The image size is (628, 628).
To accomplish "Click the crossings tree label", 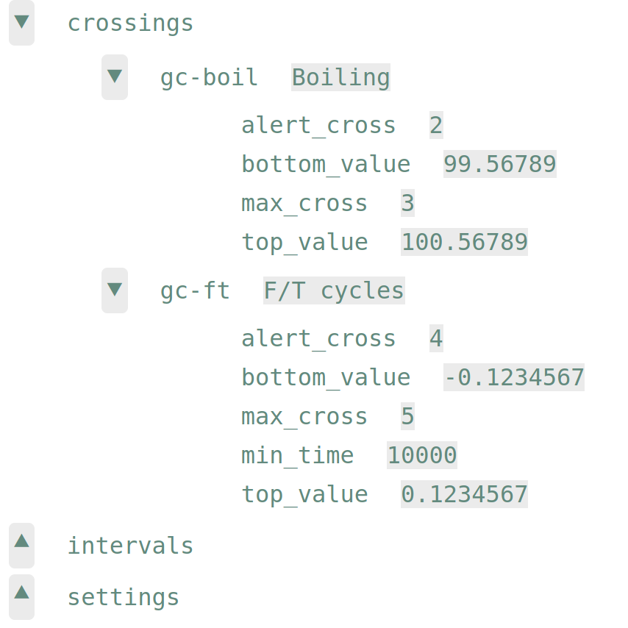I will [131, 24].
